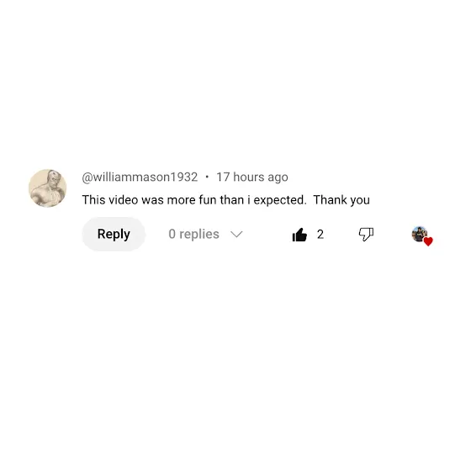Click the "17 hours ago" timestamp
The image size is (471, 471).
click(x=252, y=177)
